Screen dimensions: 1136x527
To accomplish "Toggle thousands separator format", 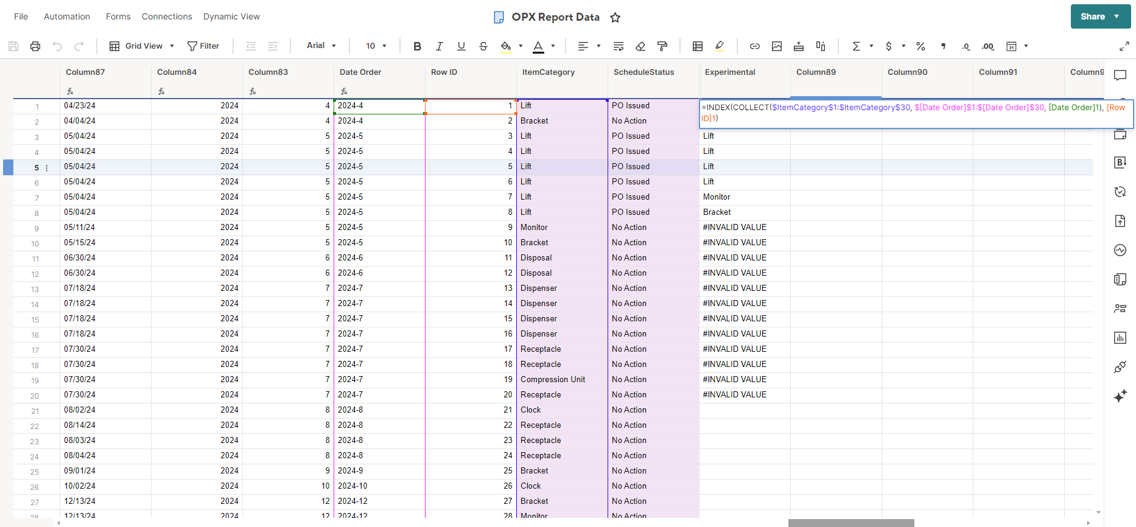I will pos(943,46).
